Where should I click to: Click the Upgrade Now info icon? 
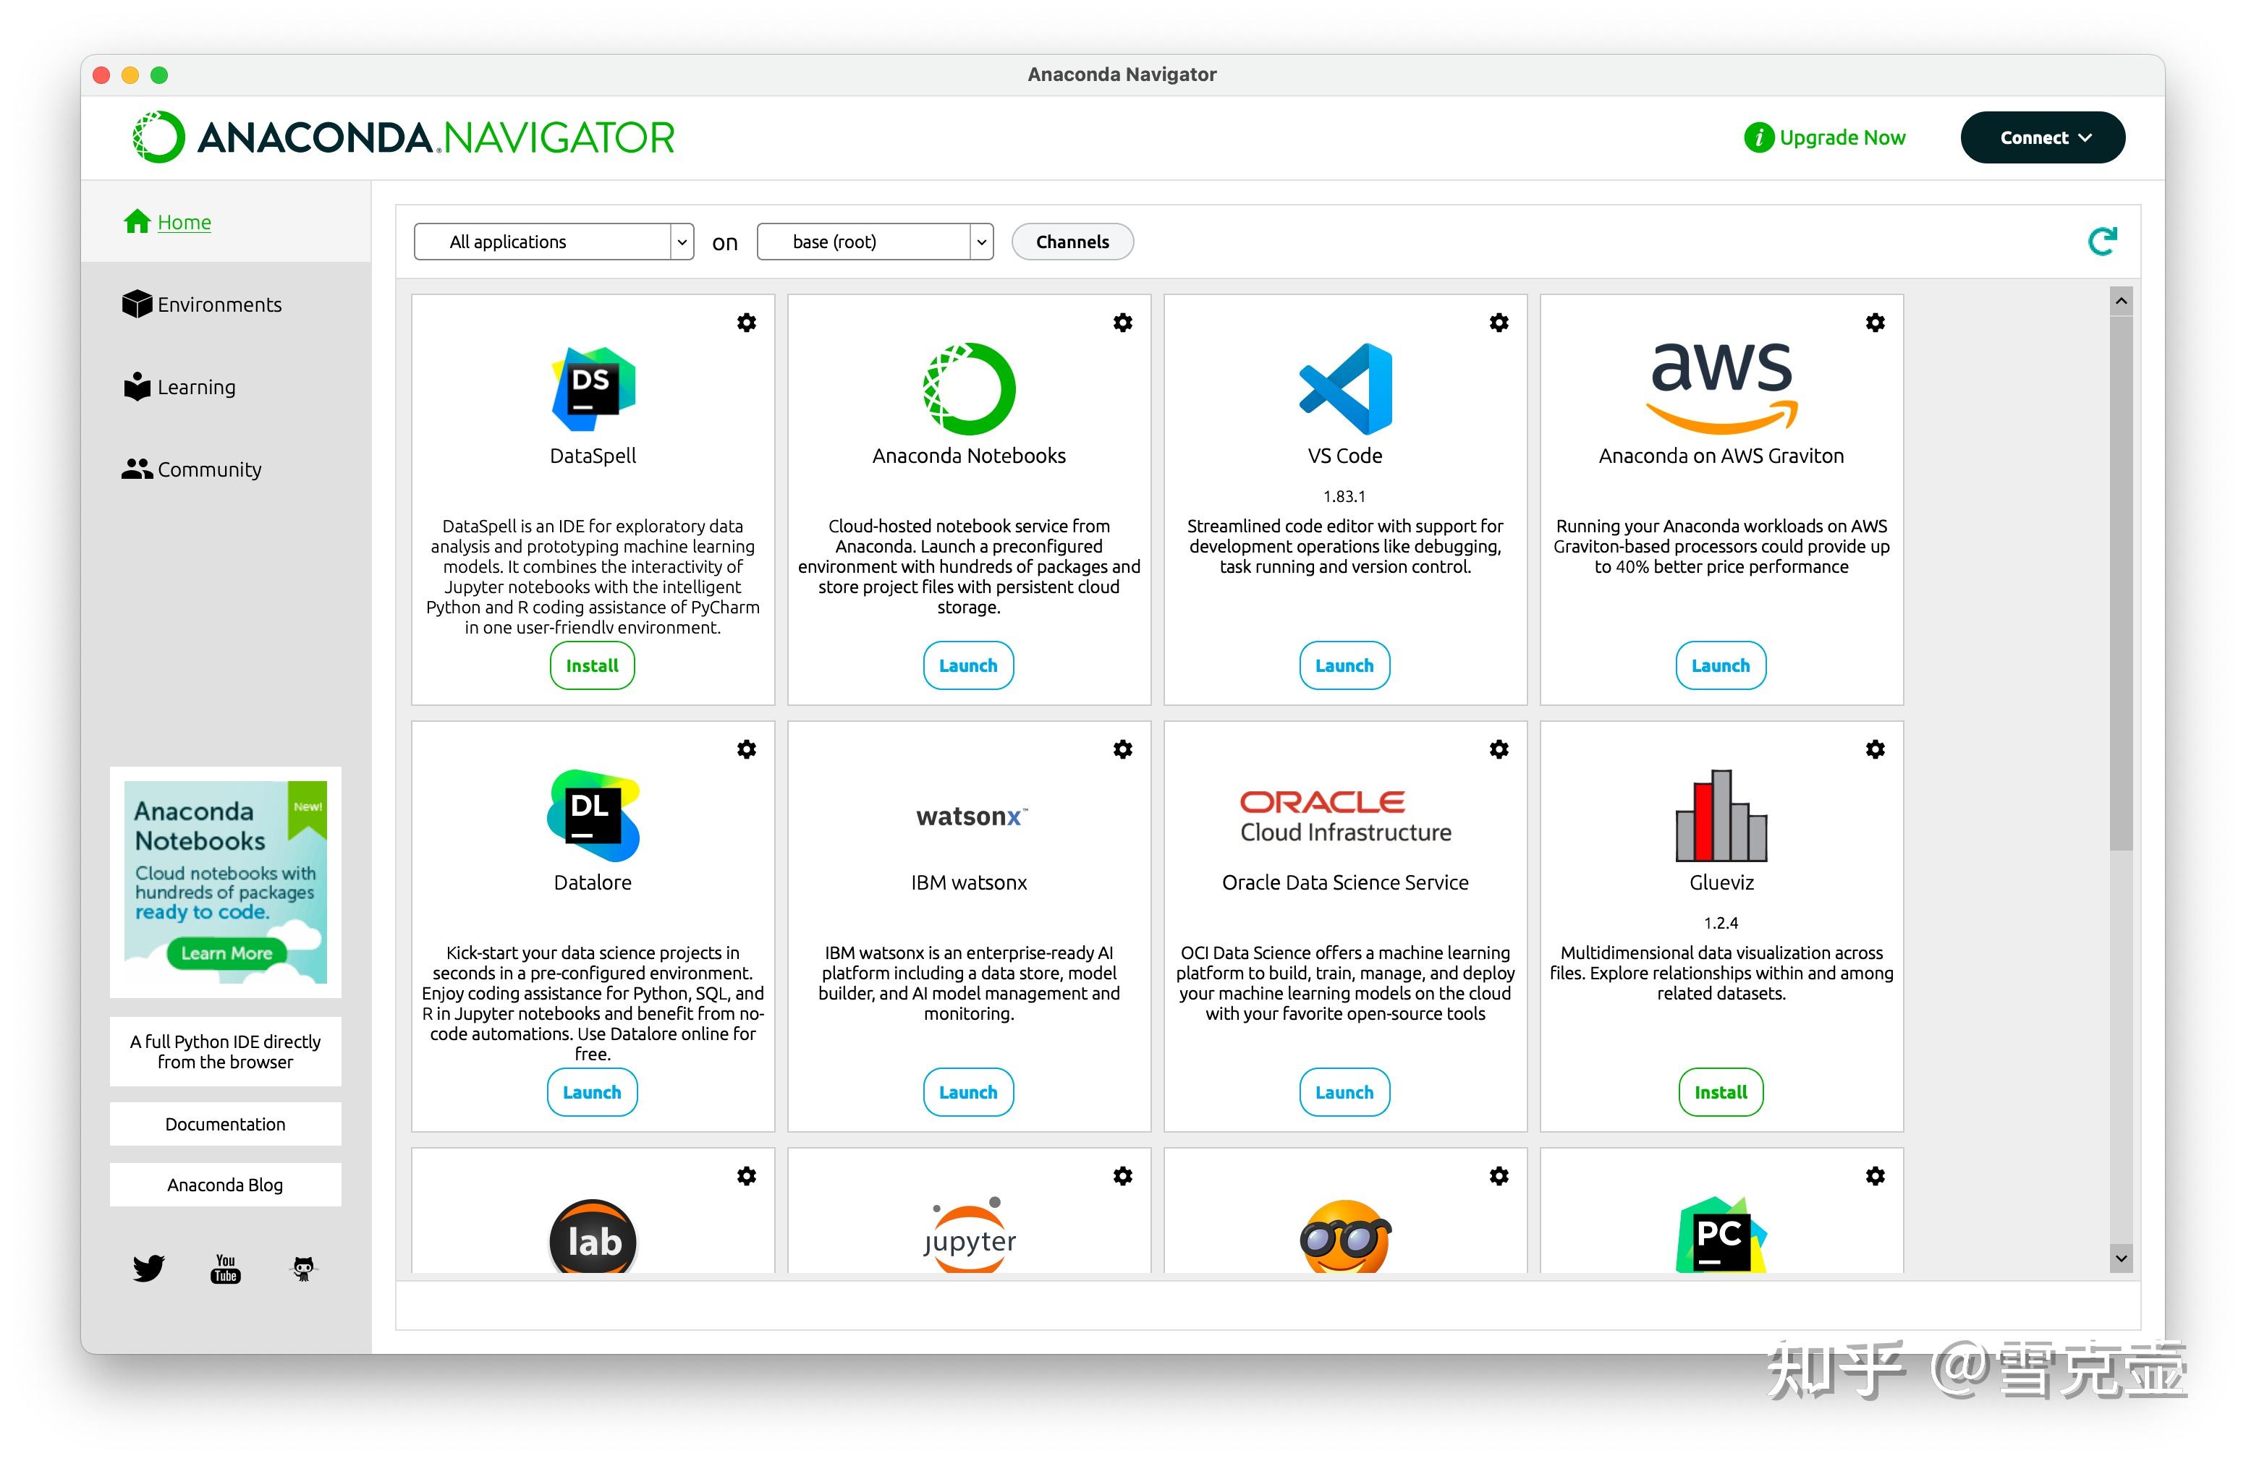point(1758,137)
